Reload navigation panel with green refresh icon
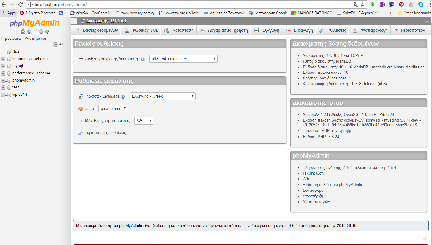Image resolution: width=432 pixels, height=245 pixels. pos(47,32)
